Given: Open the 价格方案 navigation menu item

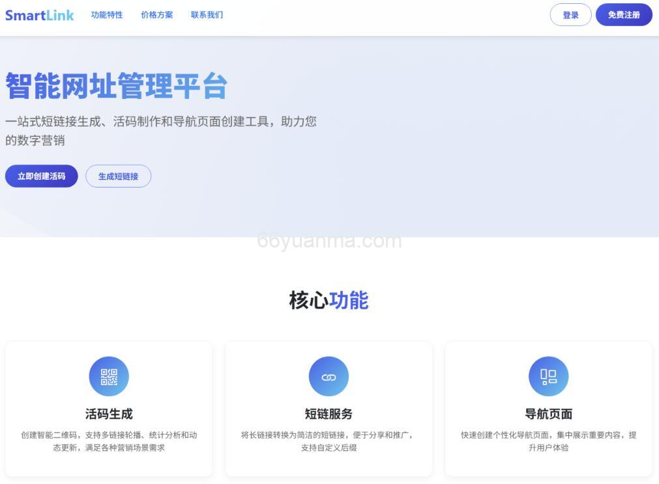Looking at the screenshot, I should coord(156,14).
